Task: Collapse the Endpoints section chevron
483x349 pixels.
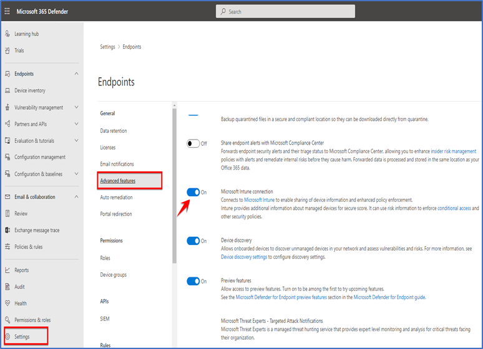Action: [76, 74]
